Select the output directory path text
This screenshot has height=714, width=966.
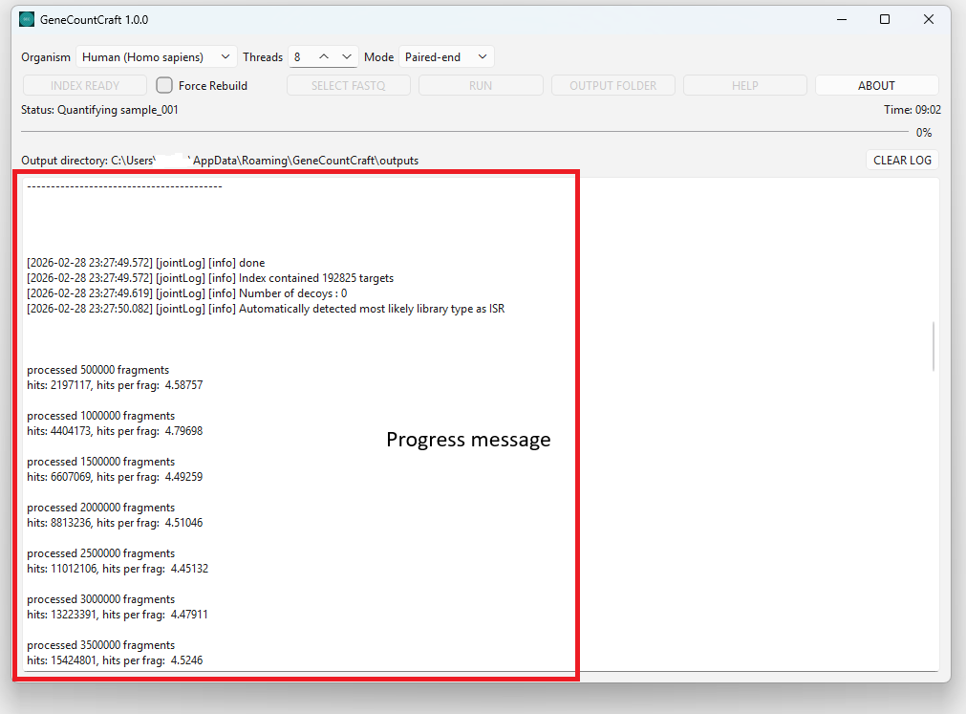[220, 161]
